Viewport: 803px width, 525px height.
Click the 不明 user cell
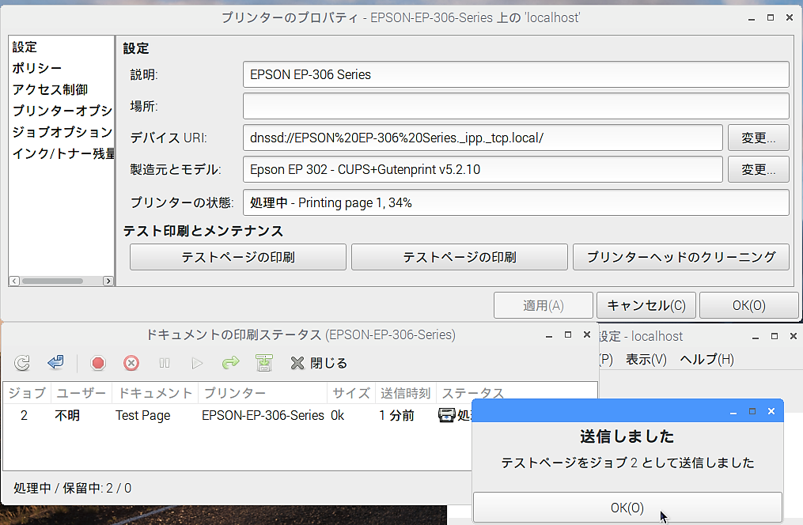coord(67,415)
